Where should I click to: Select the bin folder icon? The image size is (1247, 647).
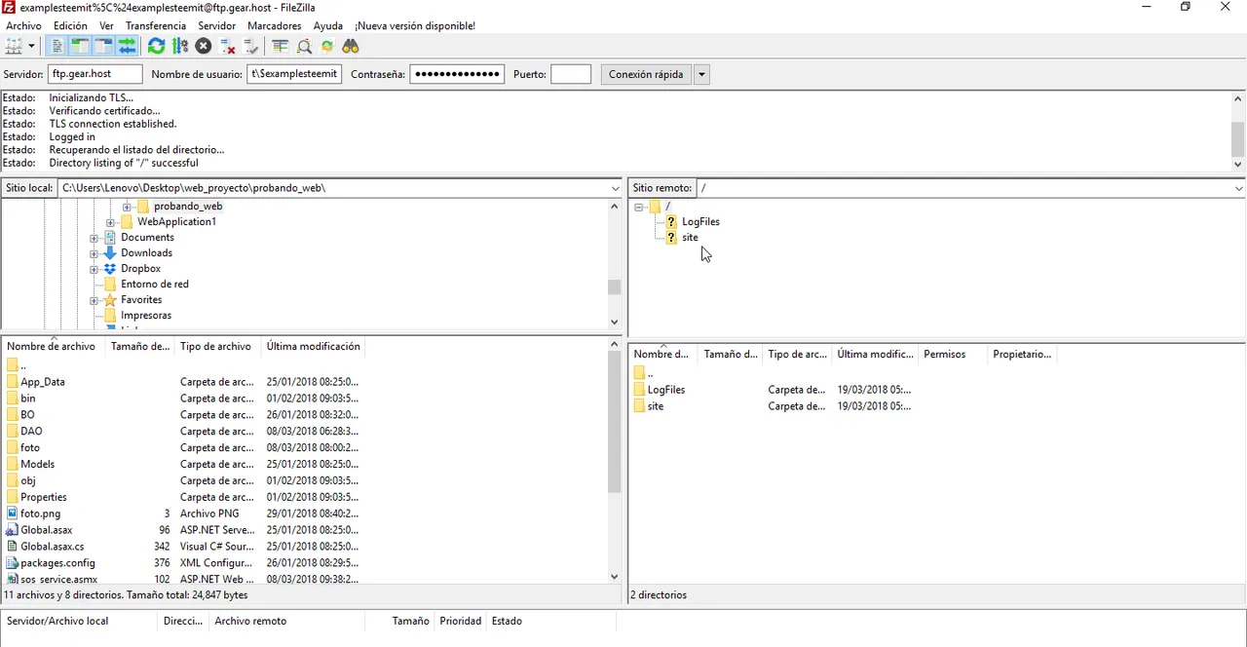coord(13,399)
